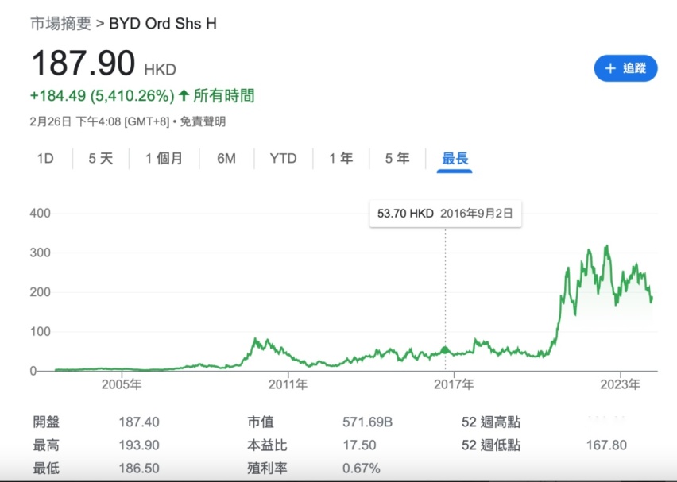Select the 5 天 time range tab
Image resolution: width=677 pixels, height=482 pixels.
click(x=101, y=158)
